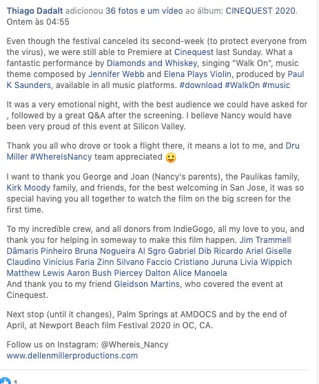The image size is (319, 384).
Task: Click the like thumbs-up reaction icon
Action: (x=6, y=381)
